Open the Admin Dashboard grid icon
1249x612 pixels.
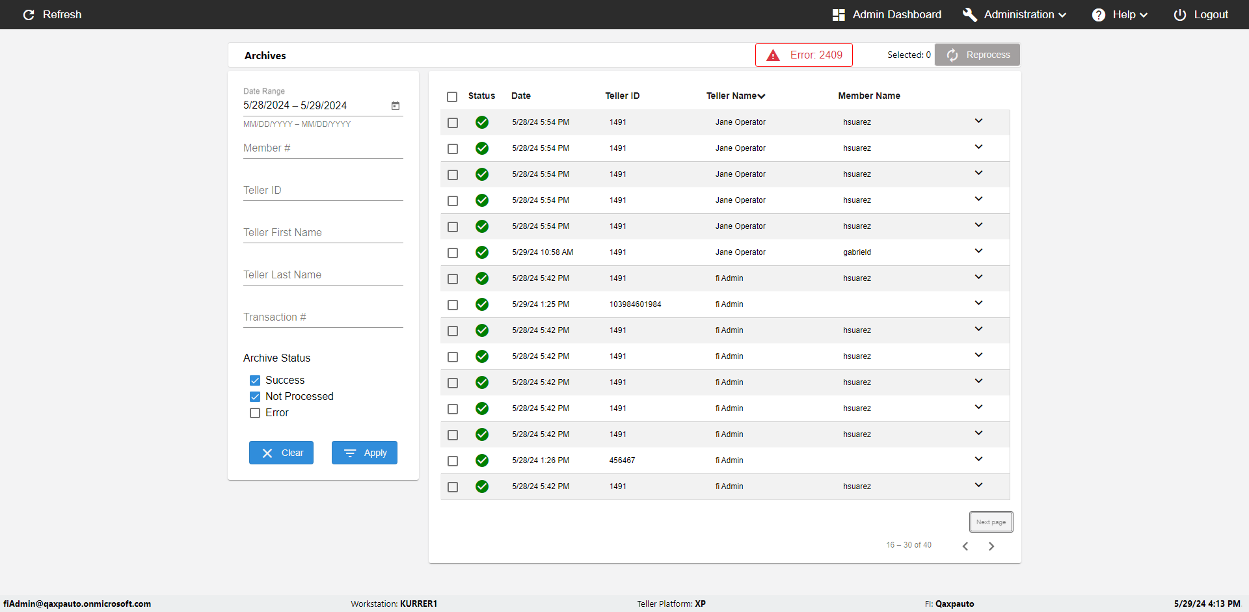839,15
